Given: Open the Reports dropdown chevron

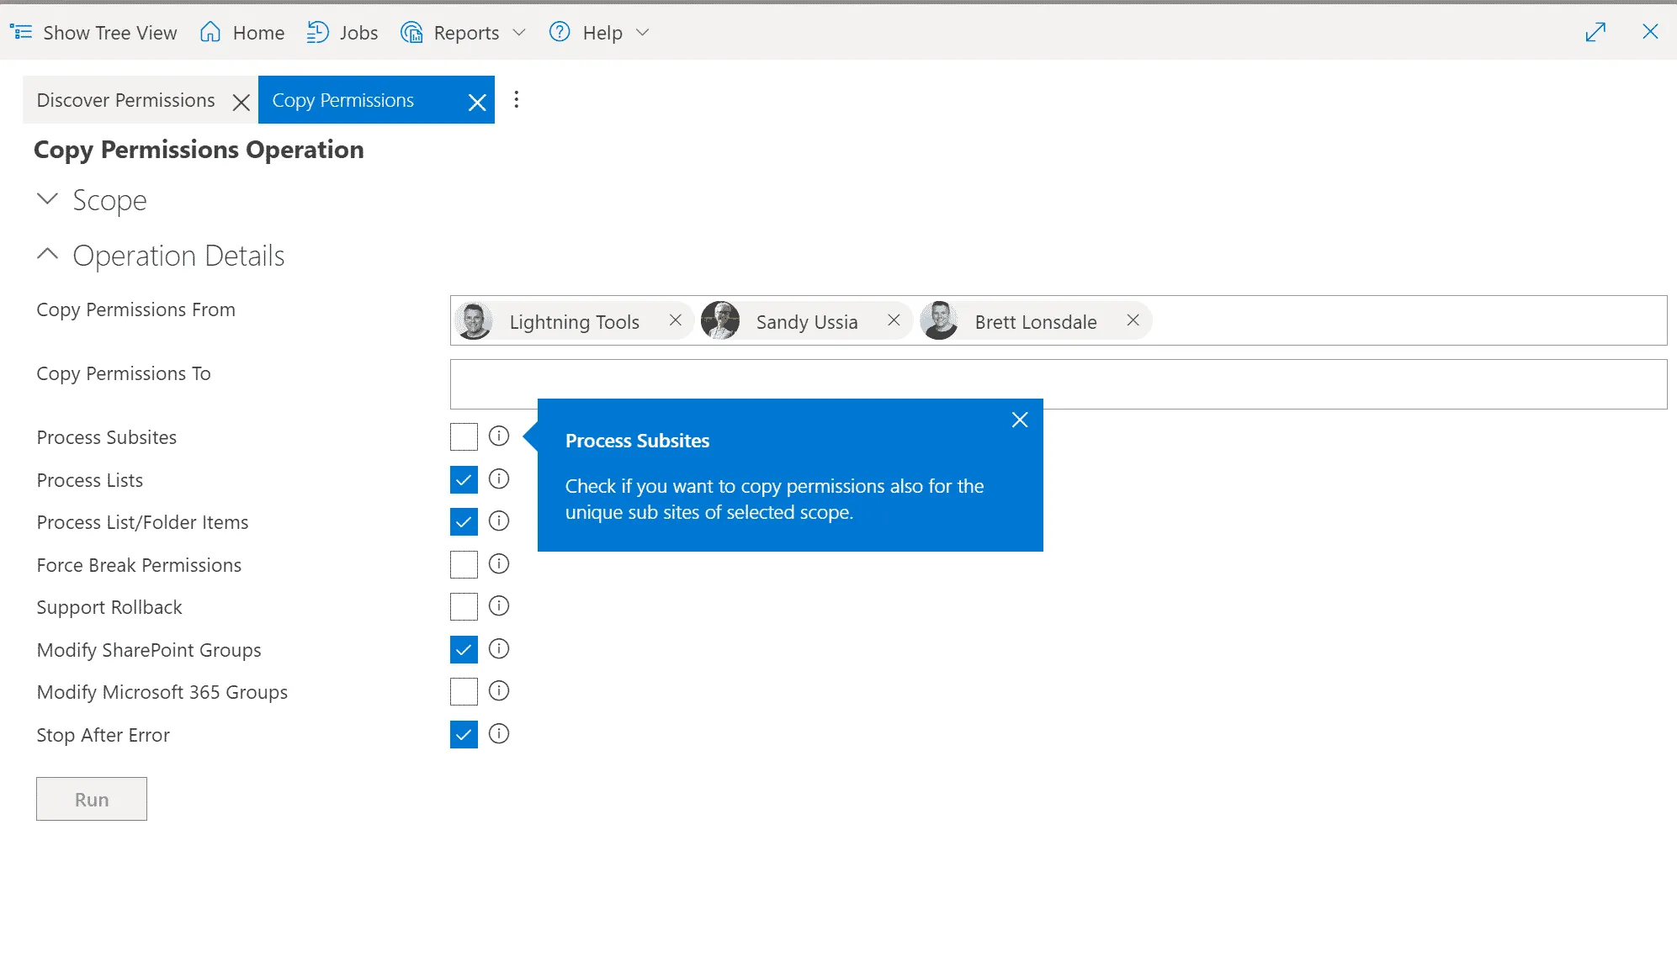Looking at the screenshot, I should [x=521, y=32].
